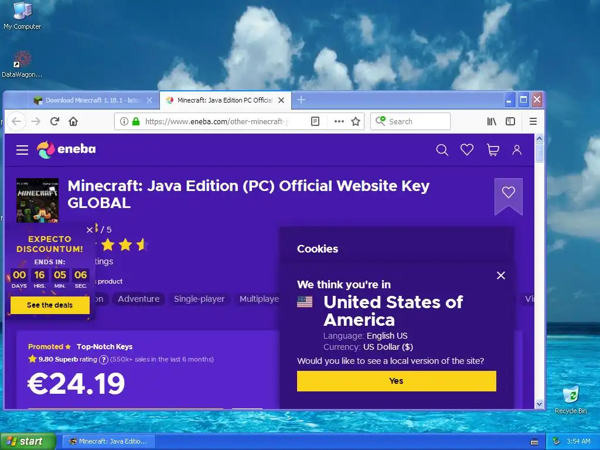
Task: Click the browser Search box
Action: [410, 121]
